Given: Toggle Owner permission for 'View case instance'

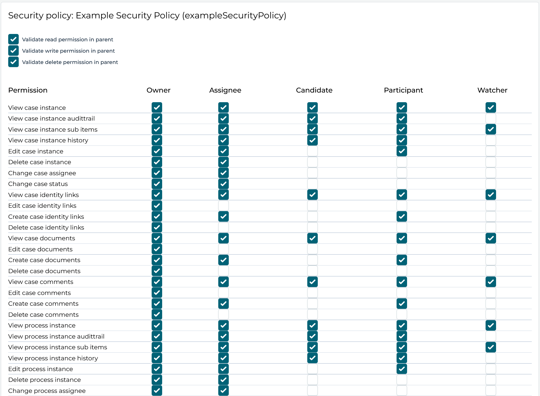Looking at the screenshot, I should tap(157, 108).
